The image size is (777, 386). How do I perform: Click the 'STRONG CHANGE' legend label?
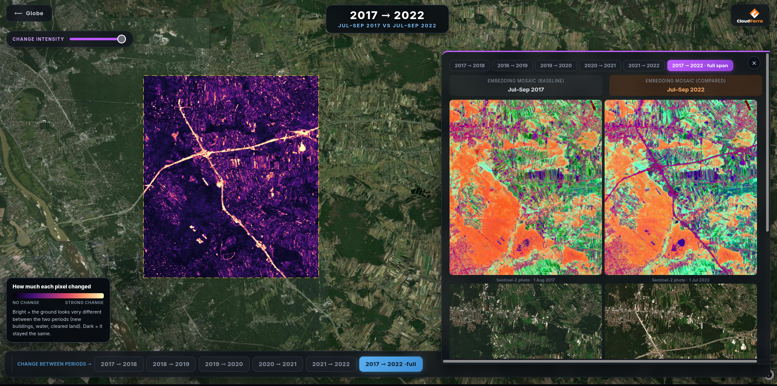(x=84, y=303)
